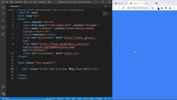Viewport: 177px width, 100px height.
Task: Open errors and warnings status indicator
Action: [x=5, y=99]
